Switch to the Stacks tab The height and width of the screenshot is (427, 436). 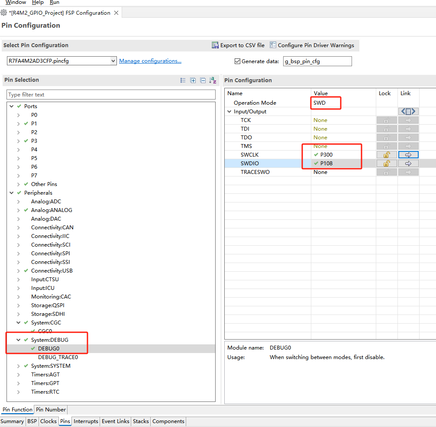pyautogui.click(x=141, y=421)
